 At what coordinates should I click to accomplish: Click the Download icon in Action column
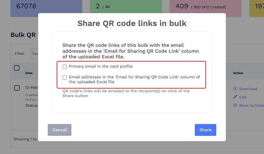click(x=235, y=89)
